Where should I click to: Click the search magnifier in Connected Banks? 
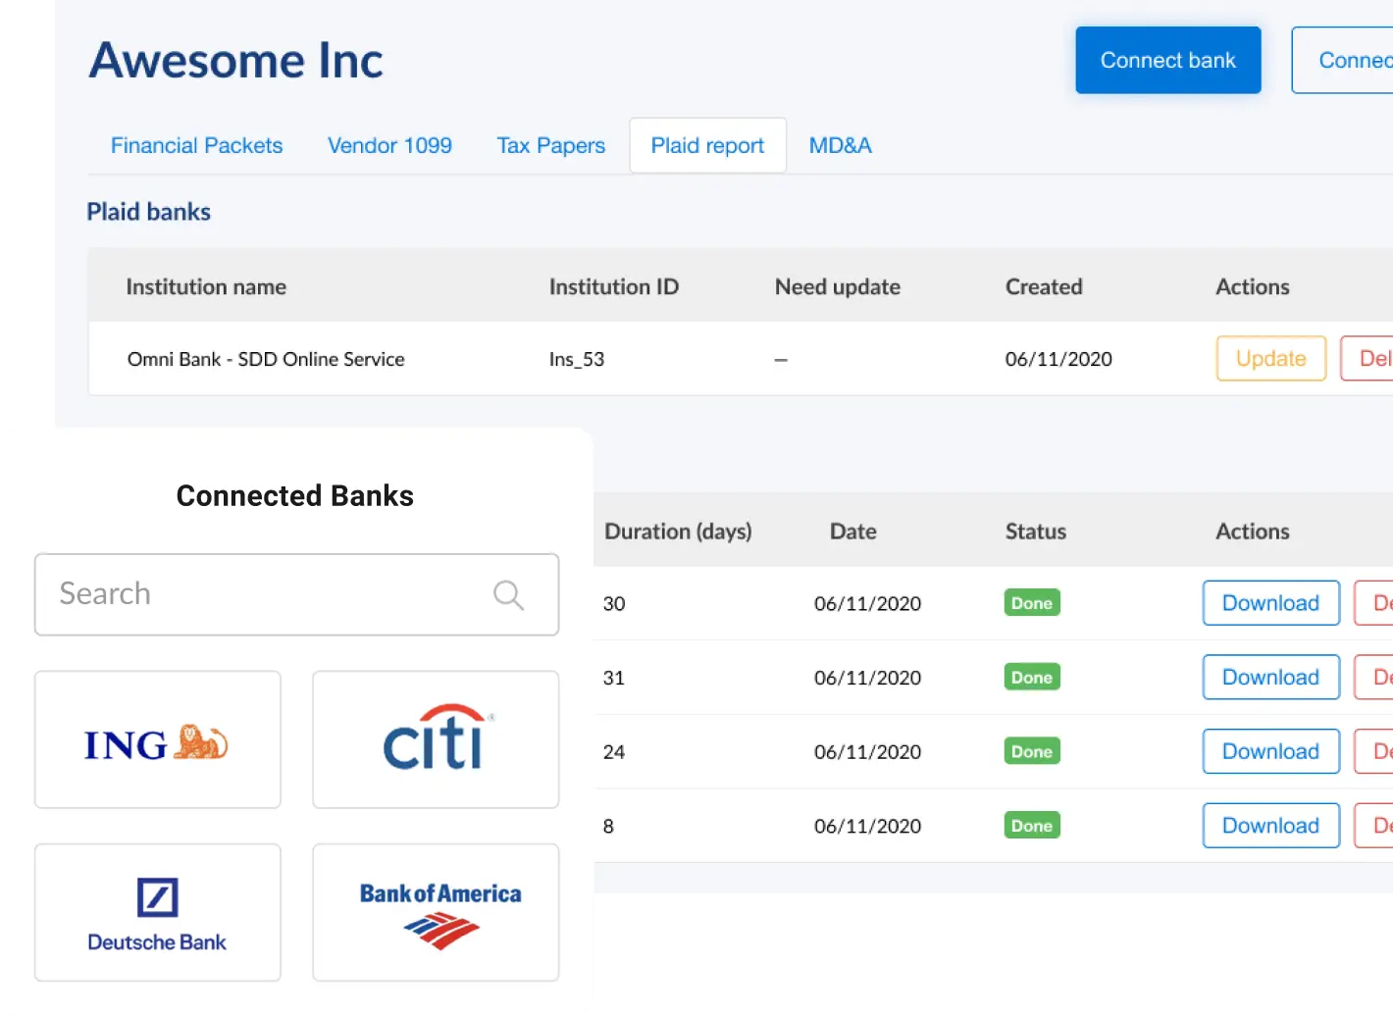click(508, 594)
